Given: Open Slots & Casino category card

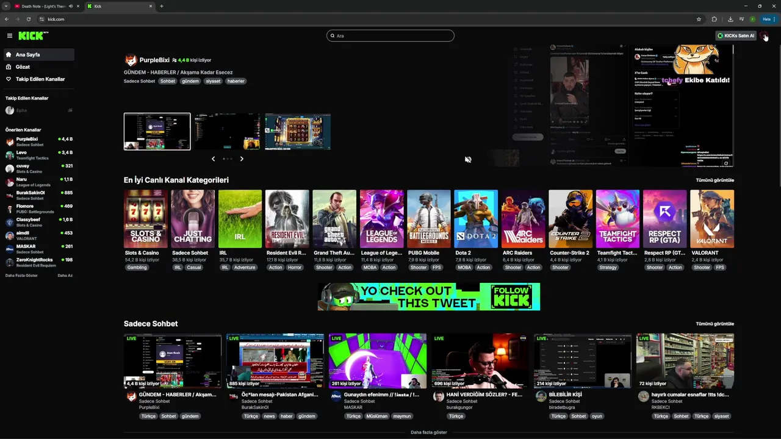Looking at the screenshot, I should point(146,219).
